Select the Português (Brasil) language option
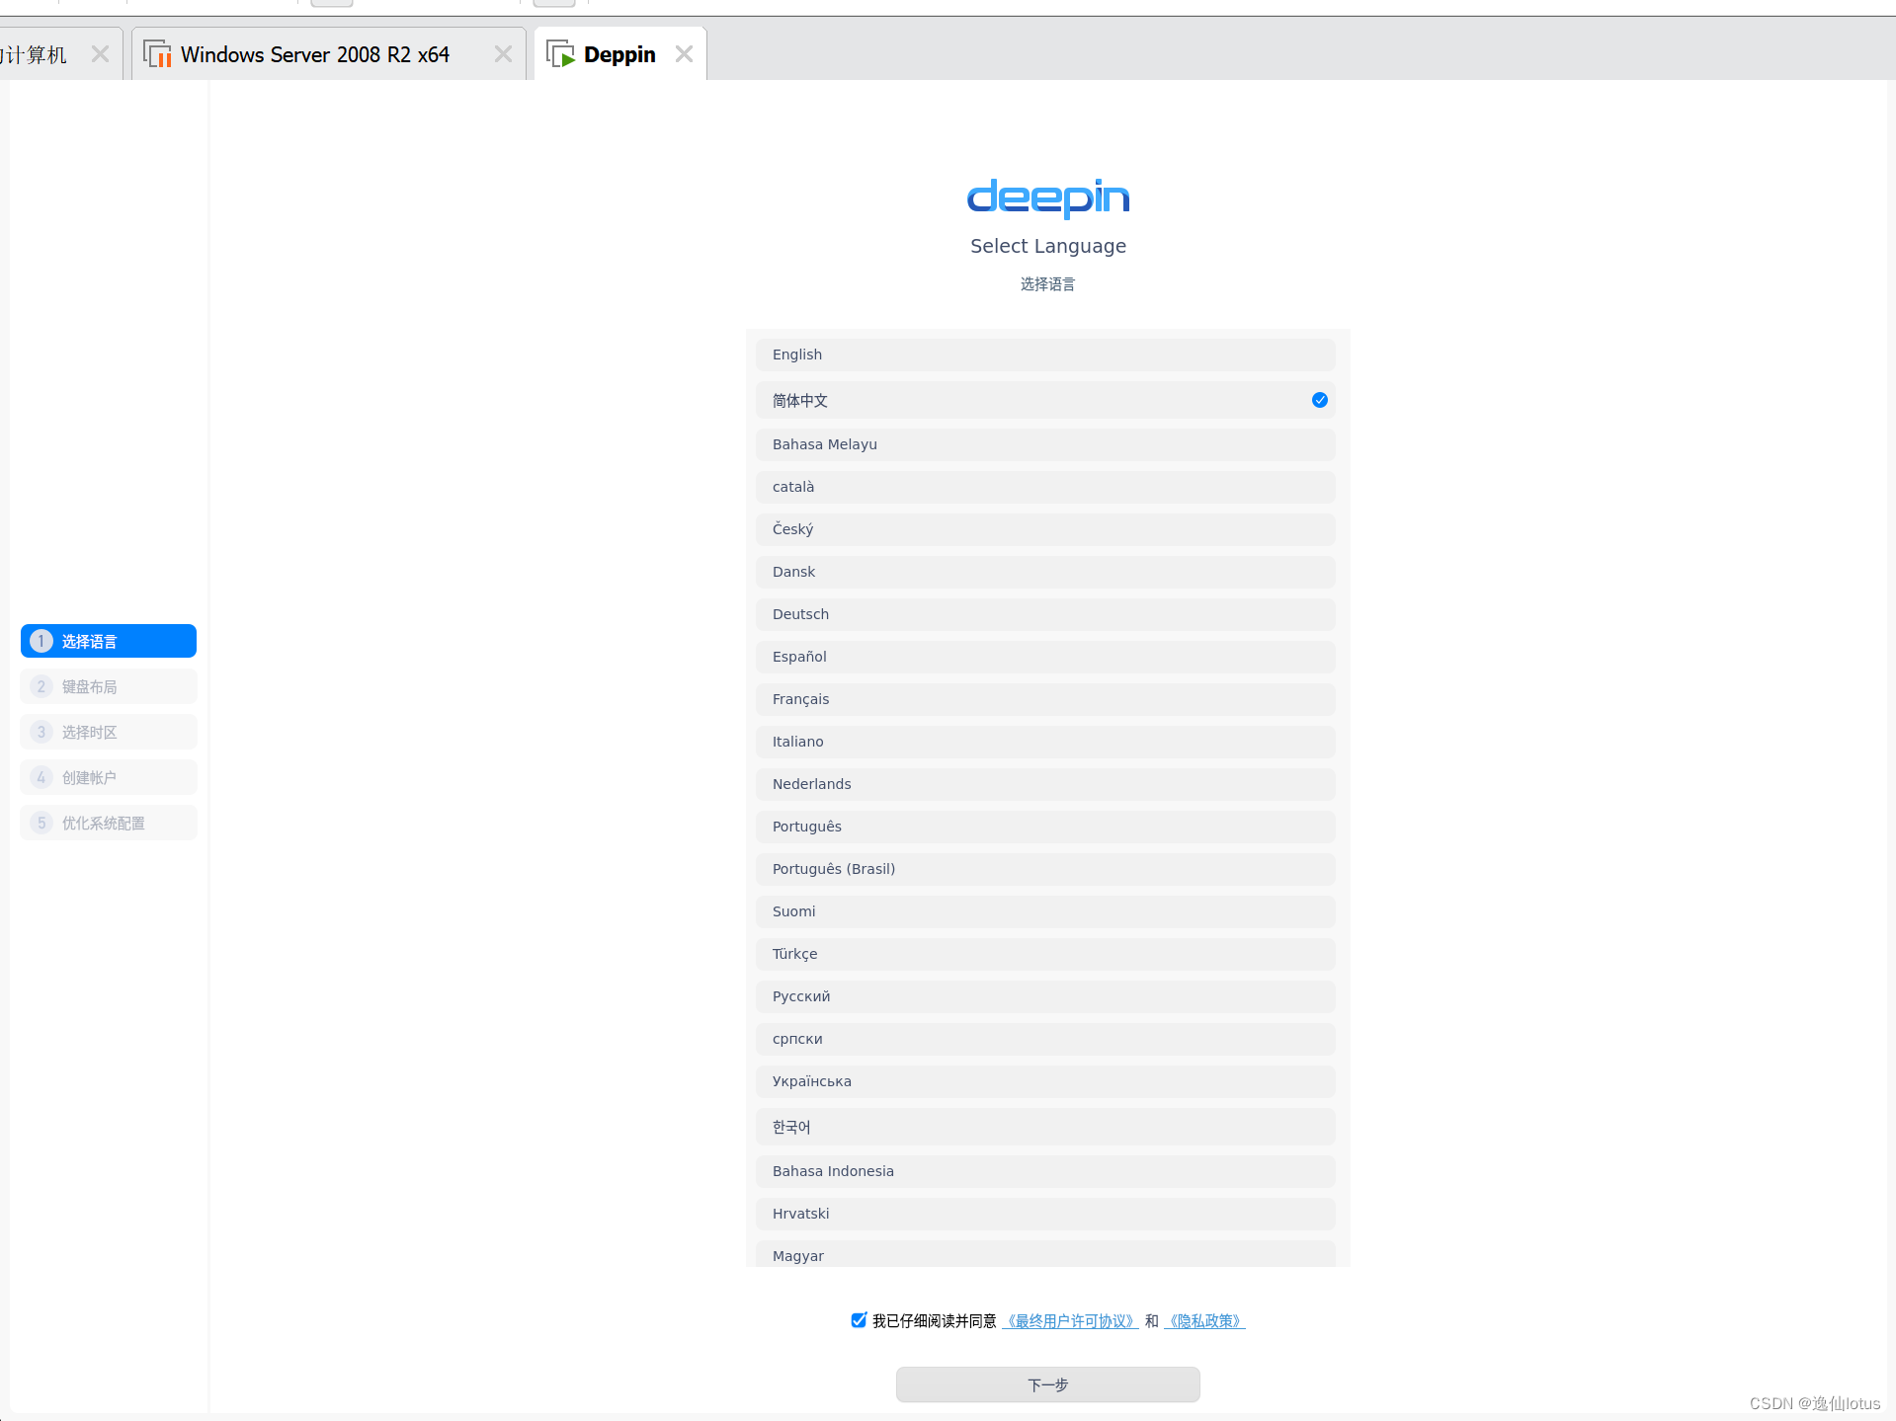 [1044, 869]
